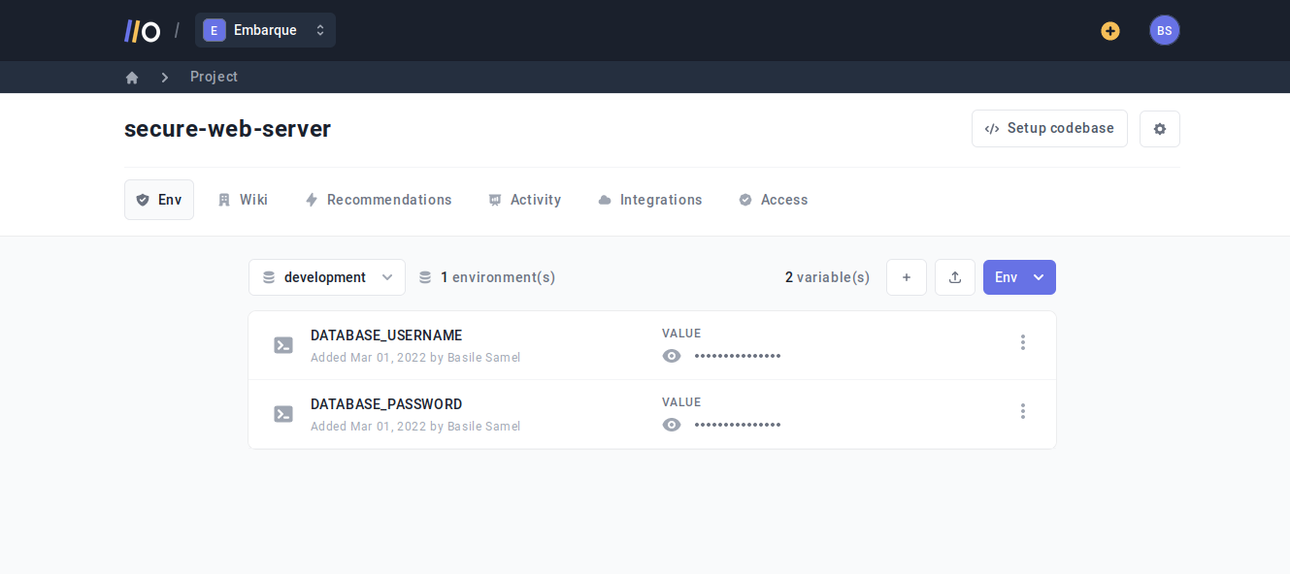Go to the Access tab
This screenshot has height=574, width=1290.
click(x=773, y=200)
